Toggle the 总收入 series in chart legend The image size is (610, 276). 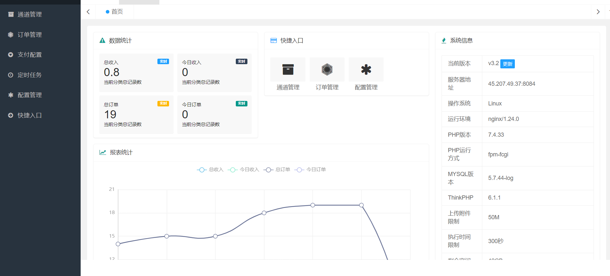[210, 170]
